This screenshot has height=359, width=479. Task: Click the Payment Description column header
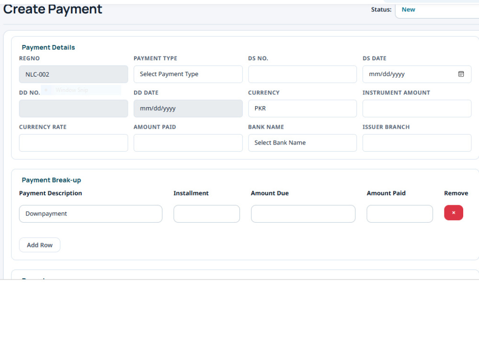pos(50,193)
